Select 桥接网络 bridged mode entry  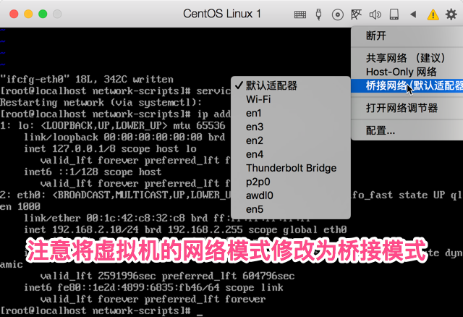click(x=407, y=85)
